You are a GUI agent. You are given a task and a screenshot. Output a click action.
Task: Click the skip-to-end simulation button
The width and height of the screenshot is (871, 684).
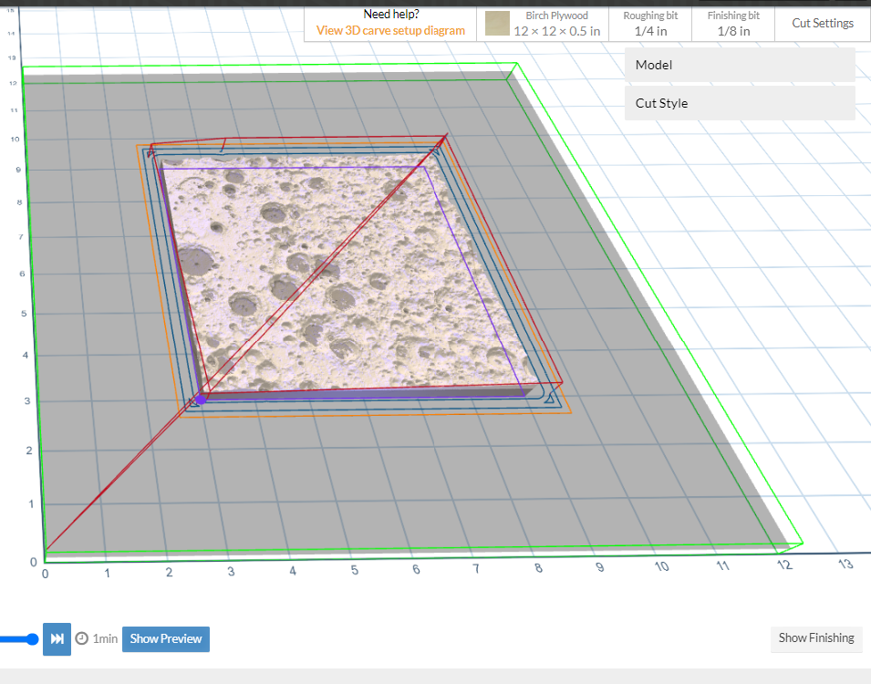[x=57, y=638]
